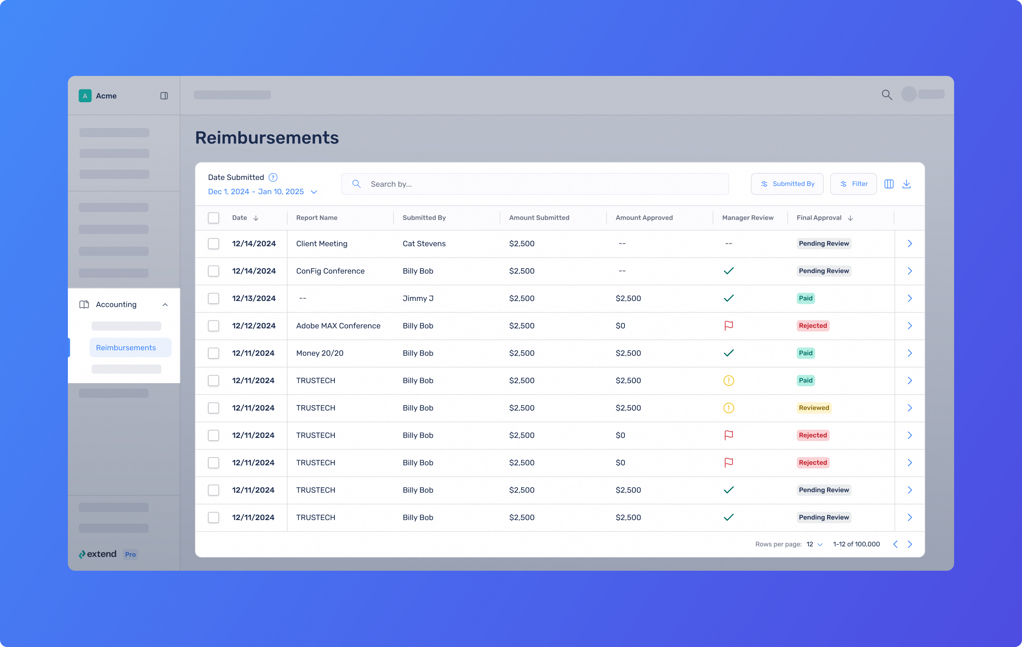Click the Submitted By filter button
This screenshot has height=647, width=1022.
coord(787,184)
